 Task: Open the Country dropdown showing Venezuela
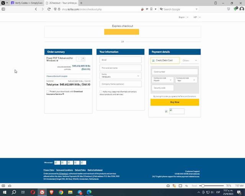coord(121,76)
